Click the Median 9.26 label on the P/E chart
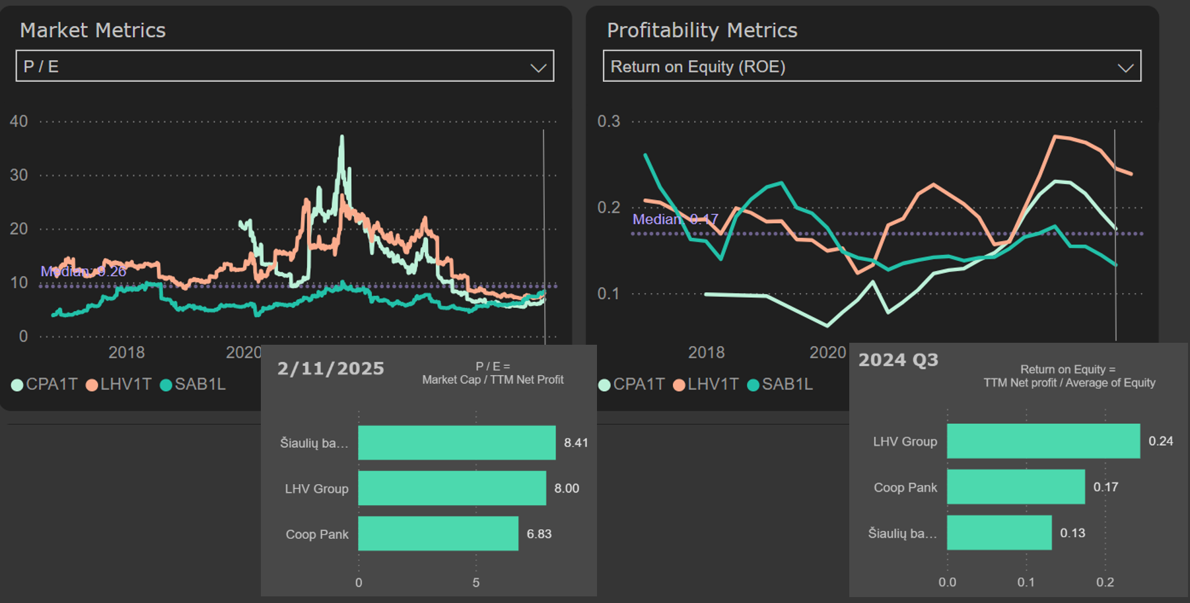Screen dimensions: 1190x603 [83, 271]
